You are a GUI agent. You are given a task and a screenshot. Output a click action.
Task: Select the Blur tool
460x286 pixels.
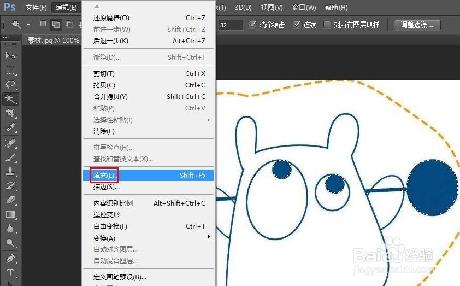(x=10, y=229)
